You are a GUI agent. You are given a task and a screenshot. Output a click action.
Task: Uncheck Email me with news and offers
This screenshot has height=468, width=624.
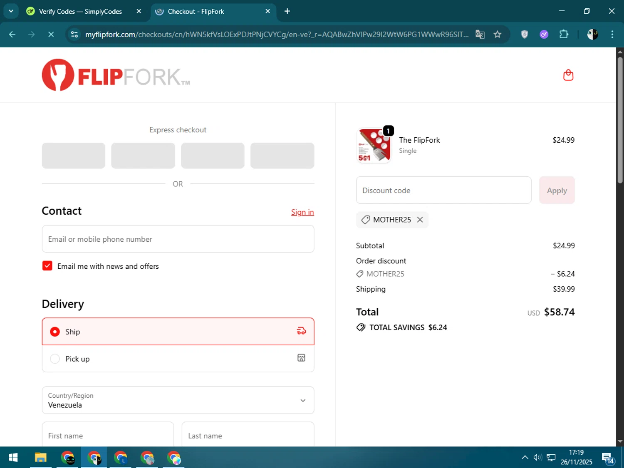click(47, 266)
